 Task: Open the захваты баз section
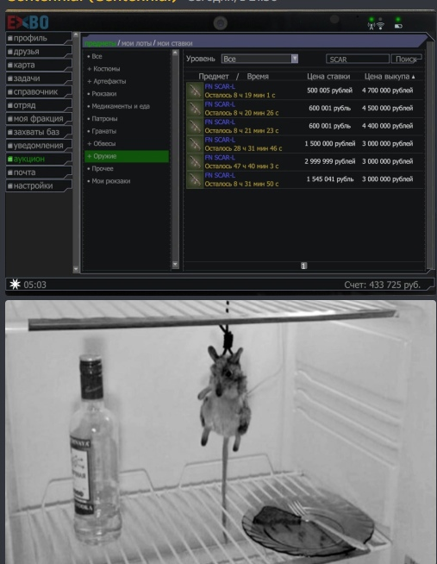[39, 132]
